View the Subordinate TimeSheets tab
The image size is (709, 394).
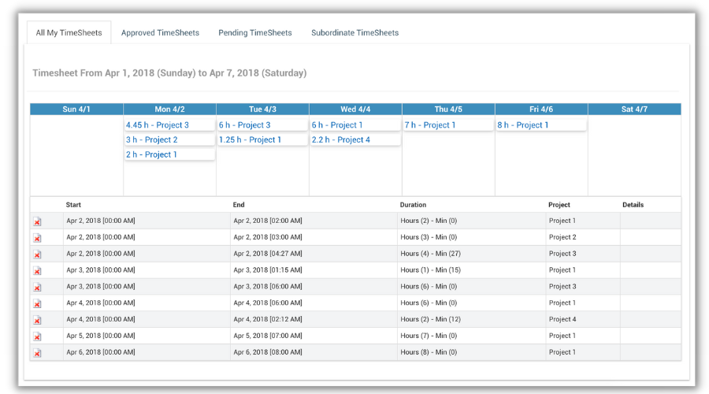355,32
